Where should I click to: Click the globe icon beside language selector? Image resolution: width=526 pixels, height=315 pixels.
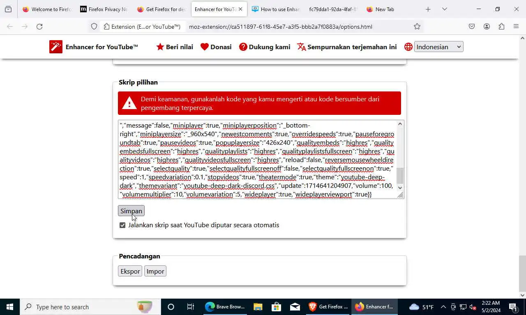point(408,47)
